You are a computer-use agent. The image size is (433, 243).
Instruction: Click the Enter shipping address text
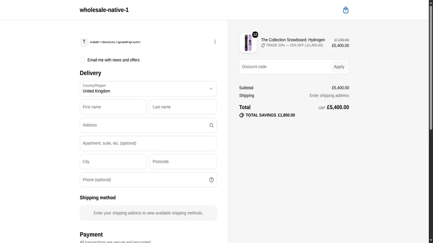coord(329,96)
